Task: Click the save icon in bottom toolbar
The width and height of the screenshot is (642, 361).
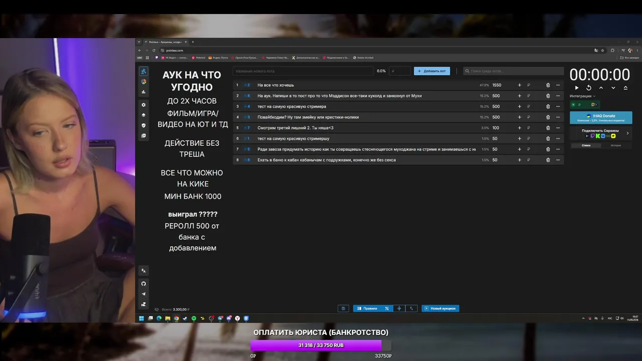Action: tap(343, 308)
